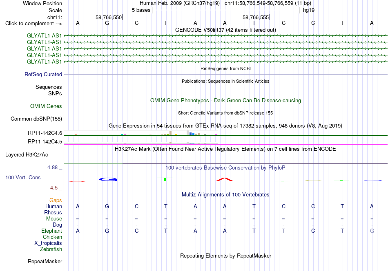Click the Rhesus species row label
The image size is (388, 271).
(x=53, y=212)
